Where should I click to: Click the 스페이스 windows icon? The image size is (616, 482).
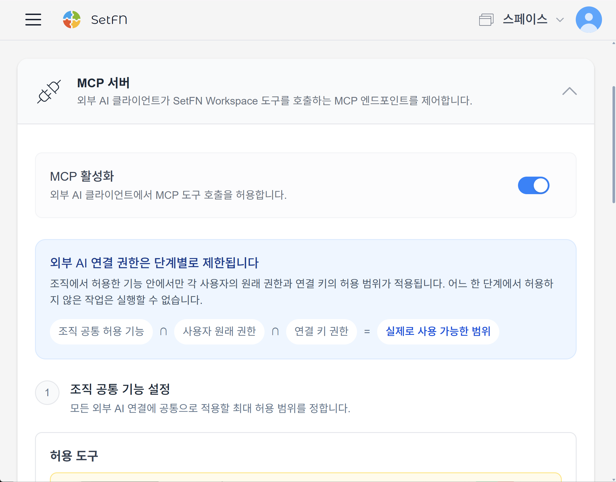pos(486,20)
